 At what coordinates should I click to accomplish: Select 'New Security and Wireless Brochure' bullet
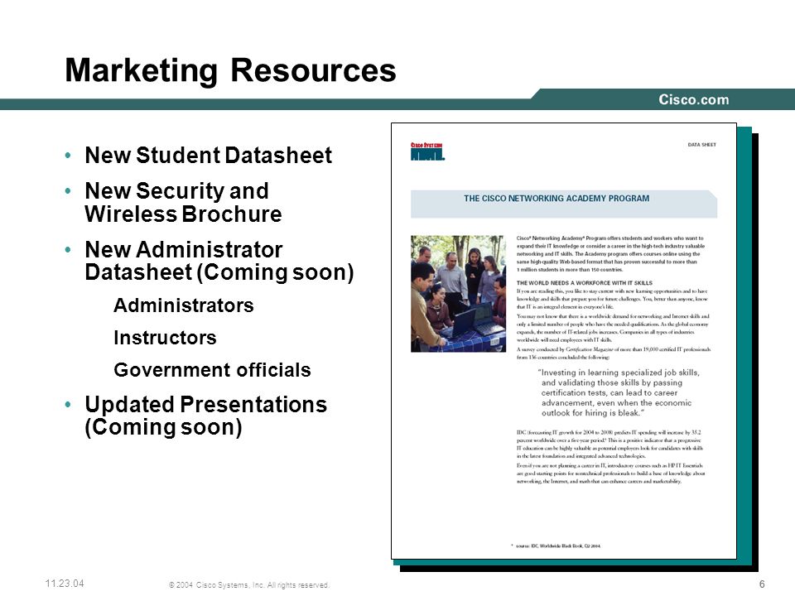(183, 202)
